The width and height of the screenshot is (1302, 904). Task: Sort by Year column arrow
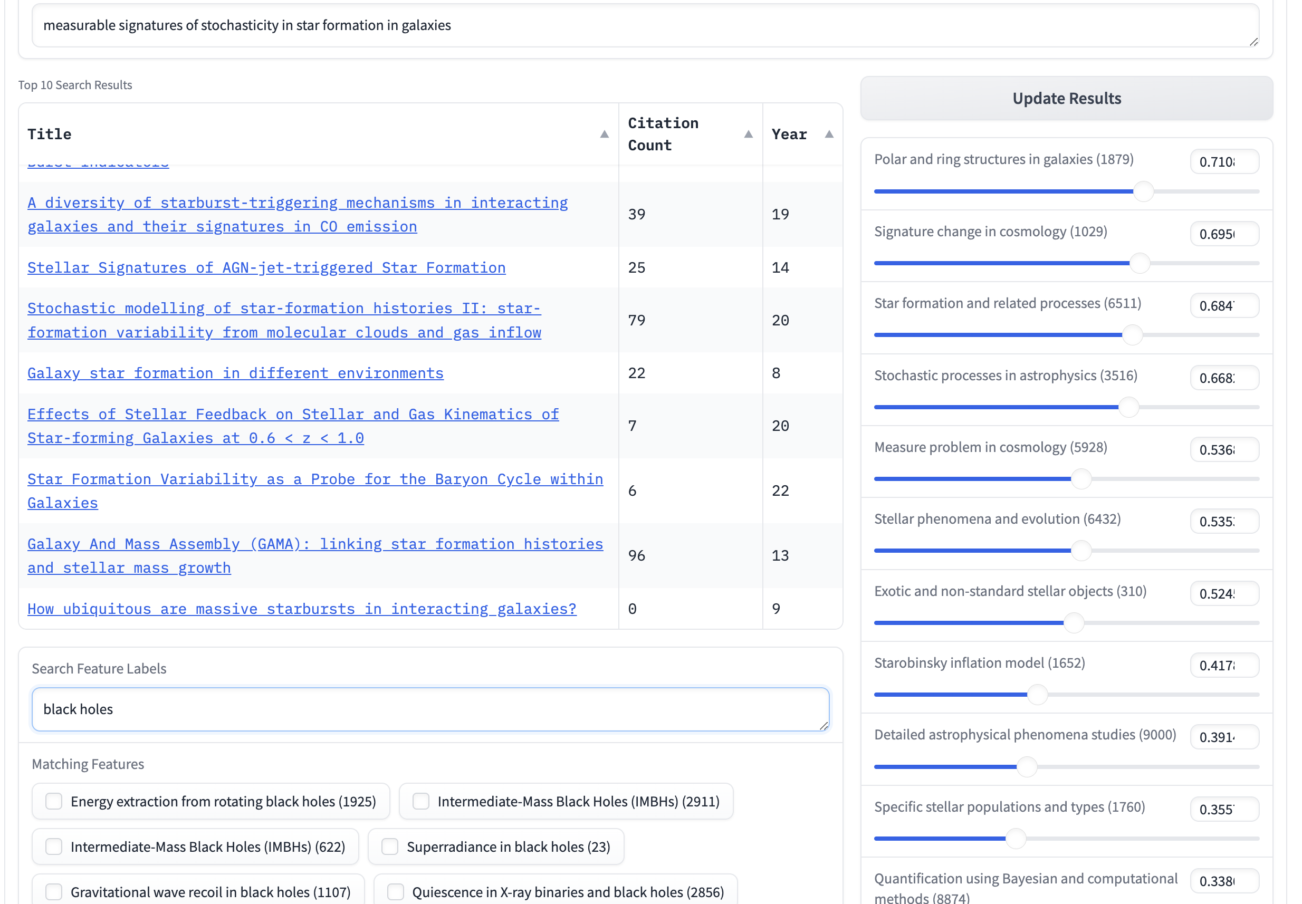click(x=828, y=134)
